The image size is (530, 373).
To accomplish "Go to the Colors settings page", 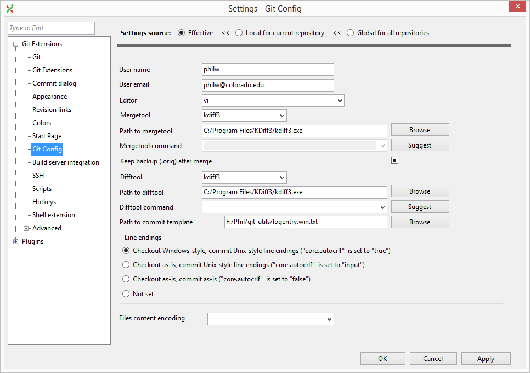I will (42, 123).
